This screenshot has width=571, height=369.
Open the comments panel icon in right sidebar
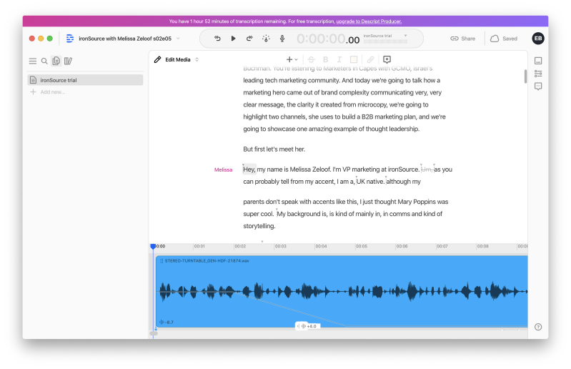(x=538, y=87)
